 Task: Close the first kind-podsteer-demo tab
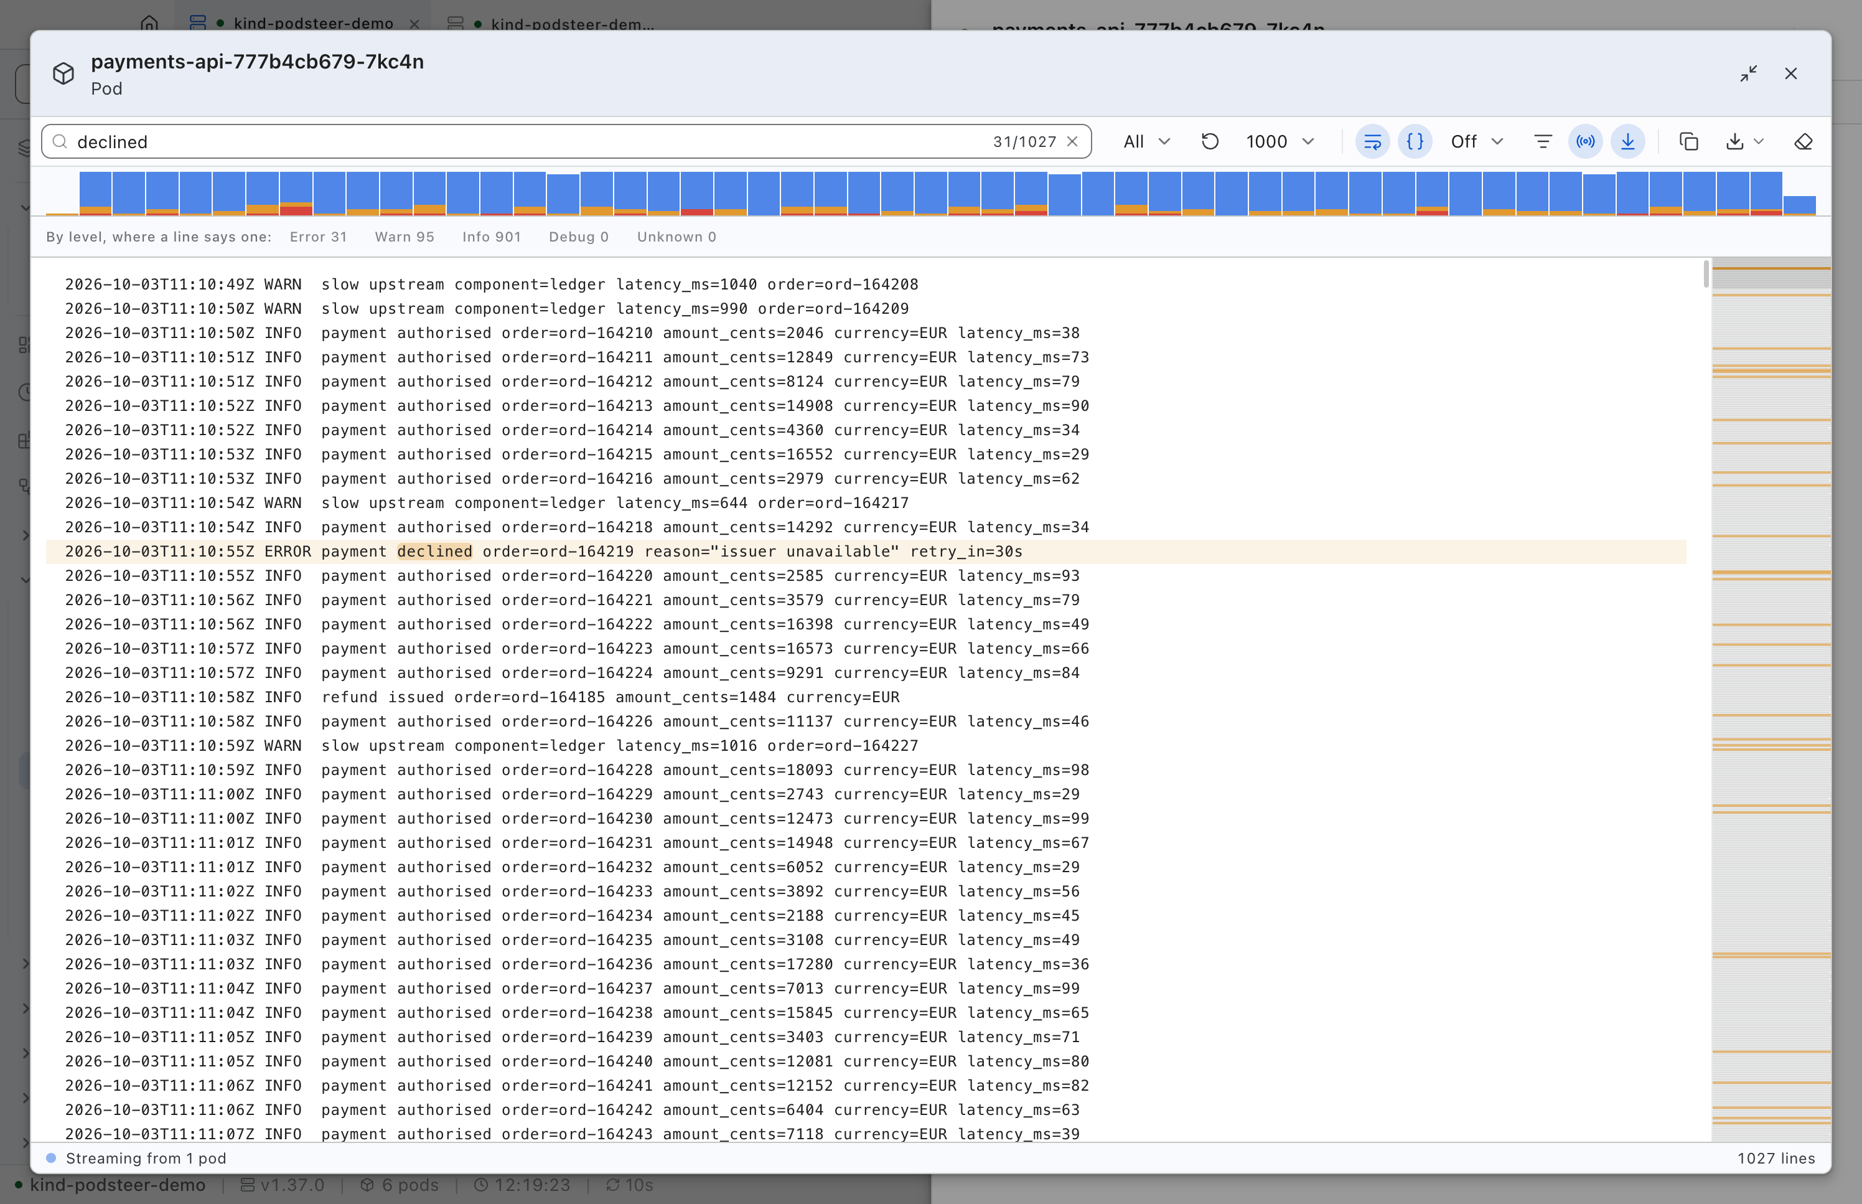click(414, 24)
